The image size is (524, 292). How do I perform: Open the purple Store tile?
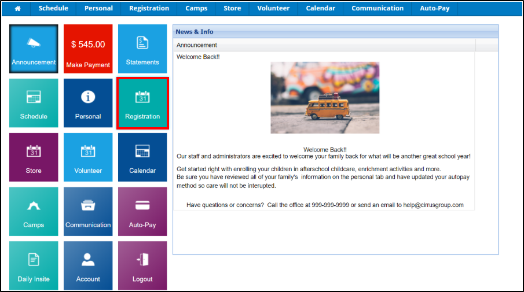pyautogui.click(x=34, y=157)
